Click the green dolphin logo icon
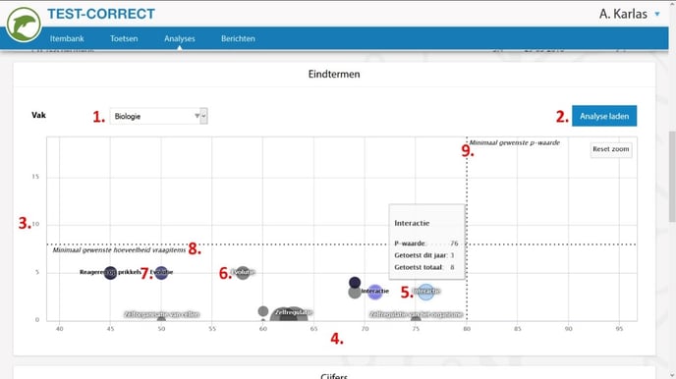 pyautogui.click(x=24, y=25)
